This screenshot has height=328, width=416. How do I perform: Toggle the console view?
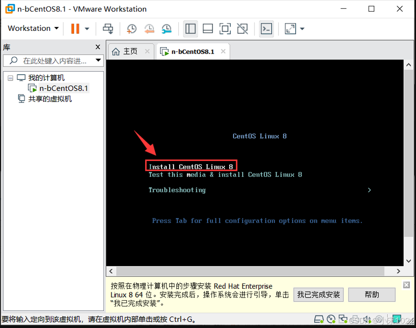[x=266, y=29]
